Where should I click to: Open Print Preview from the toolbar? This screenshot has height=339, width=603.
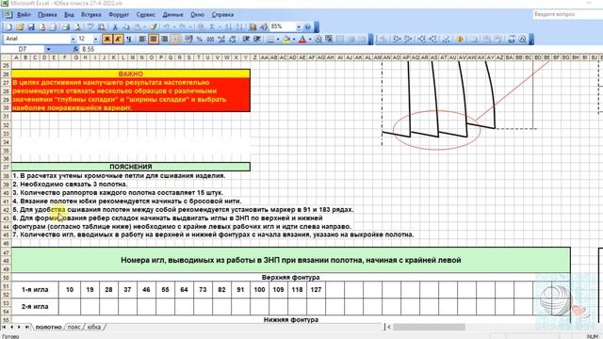tap(77, 27)
